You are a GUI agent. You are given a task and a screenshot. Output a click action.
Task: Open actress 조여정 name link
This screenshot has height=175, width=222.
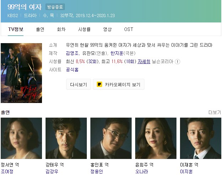(x=7, y=171)
